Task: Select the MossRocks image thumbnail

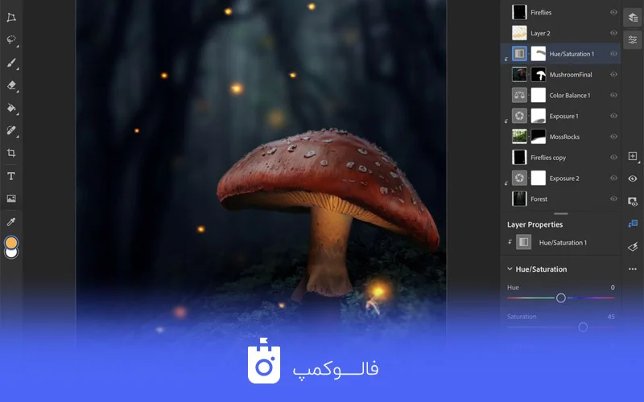Action: [519, 137]
